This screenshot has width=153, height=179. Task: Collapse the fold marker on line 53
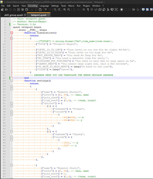click(x=12, y=165)
